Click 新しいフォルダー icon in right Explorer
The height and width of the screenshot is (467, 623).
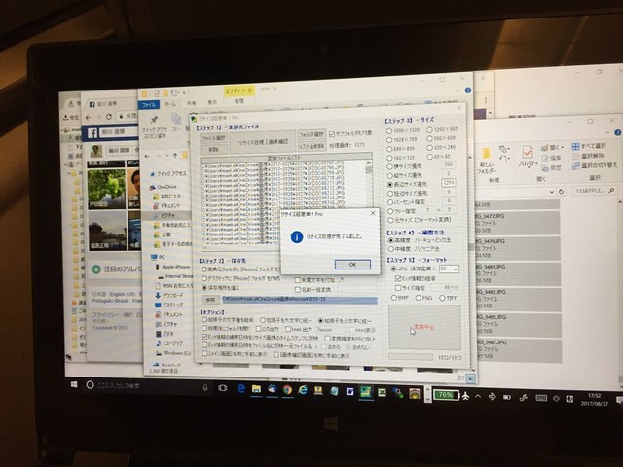coord(486,154)
